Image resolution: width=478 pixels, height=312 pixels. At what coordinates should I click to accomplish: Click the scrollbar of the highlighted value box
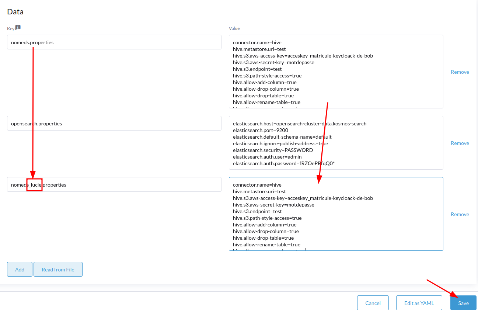tap(441, 214)
